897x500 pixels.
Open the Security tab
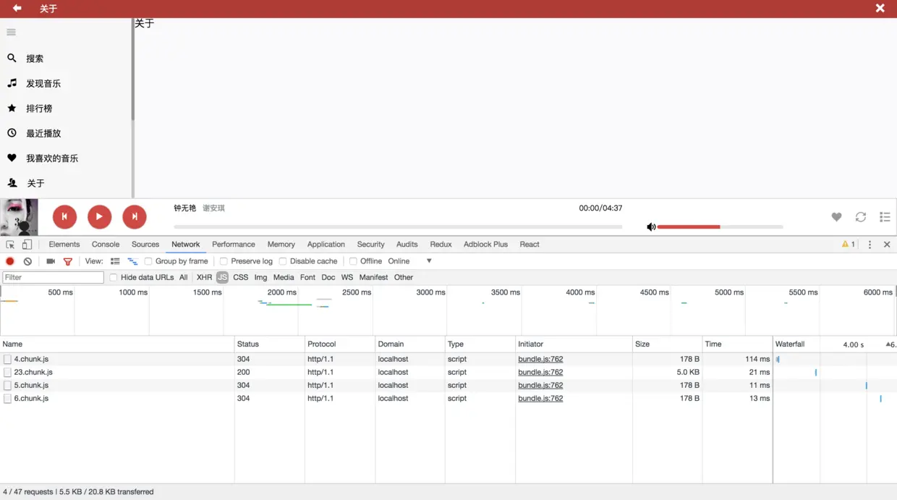[x=371, y=245]
